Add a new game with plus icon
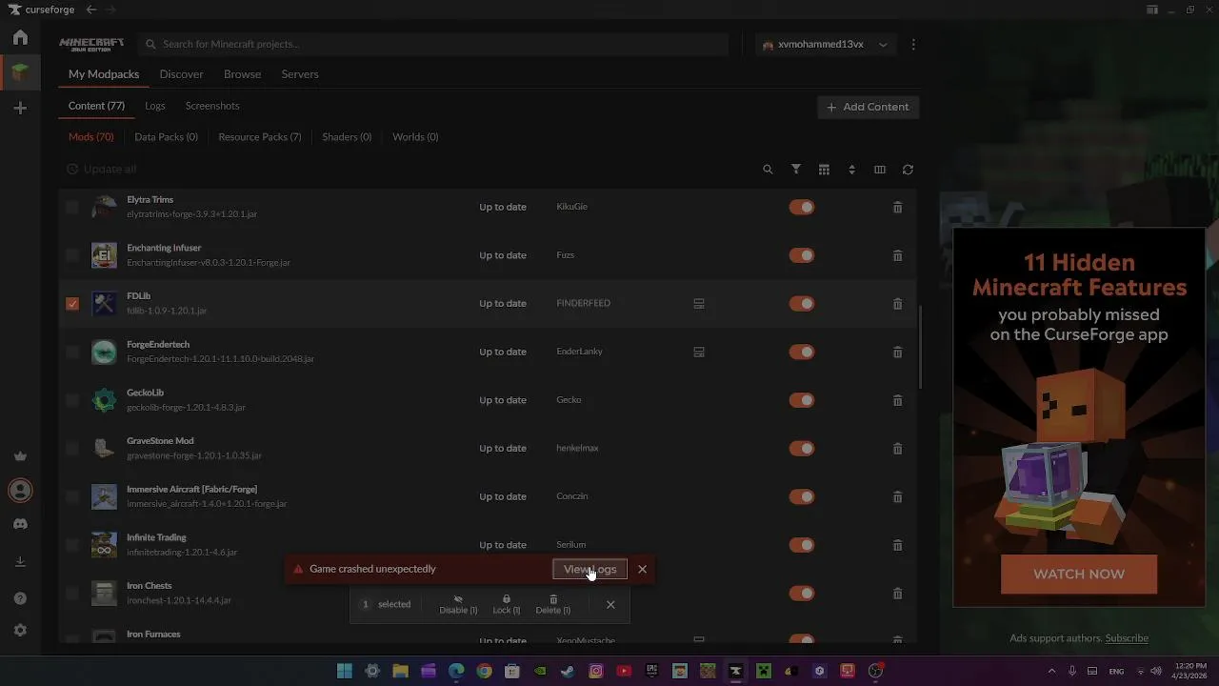The image size is (1219, 686). point(20,109)
